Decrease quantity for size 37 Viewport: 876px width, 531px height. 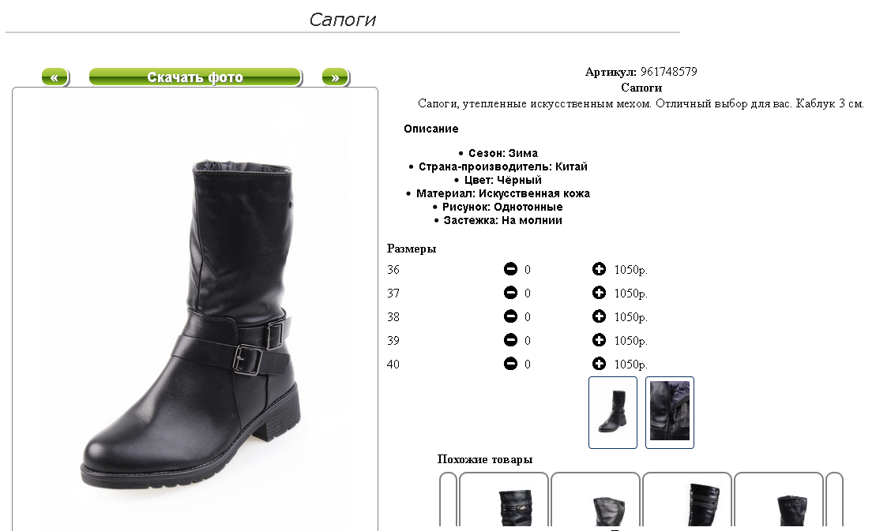510,293
